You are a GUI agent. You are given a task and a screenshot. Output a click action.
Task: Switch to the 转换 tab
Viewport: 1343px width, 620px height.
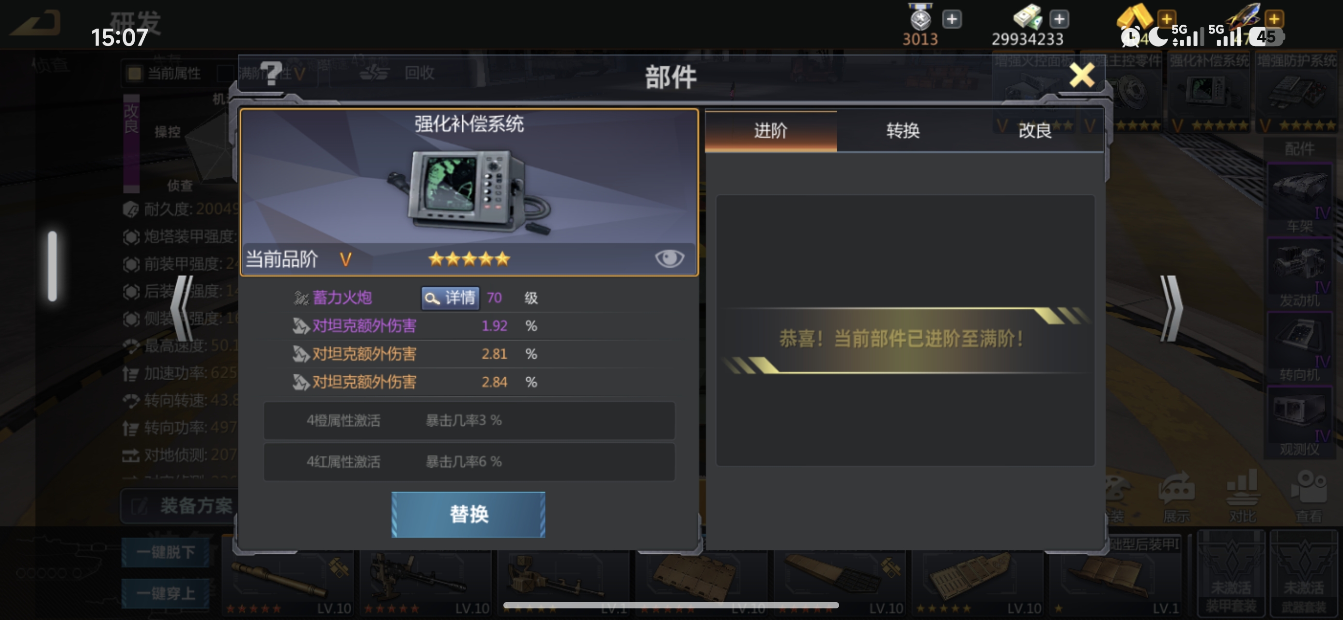903,130
